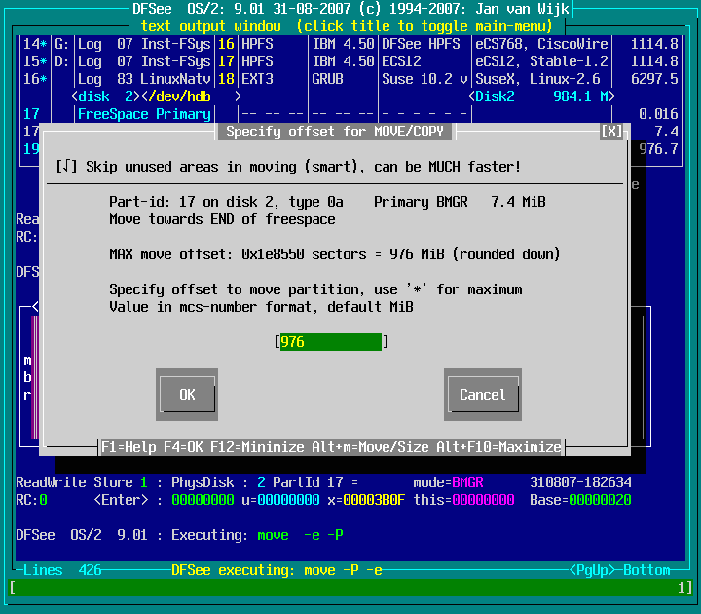Screen dimensions: 701x614
Task: Click the 'Bottom' scroll position indicator
Action: click(646, 570)
